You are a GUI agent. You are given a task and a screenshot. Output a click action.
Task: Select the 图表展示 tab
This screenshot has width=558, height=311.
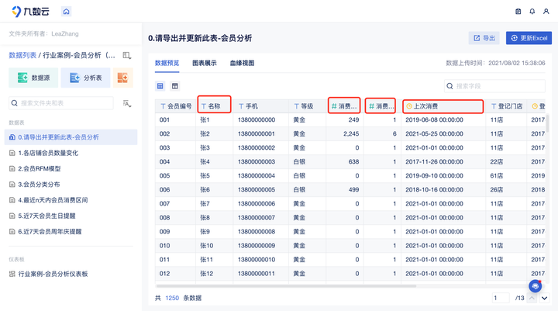coord(205,63)
